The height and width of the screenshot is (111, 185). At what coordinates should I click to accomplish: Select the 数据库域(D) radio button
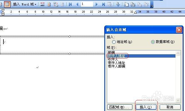[153, 42]
